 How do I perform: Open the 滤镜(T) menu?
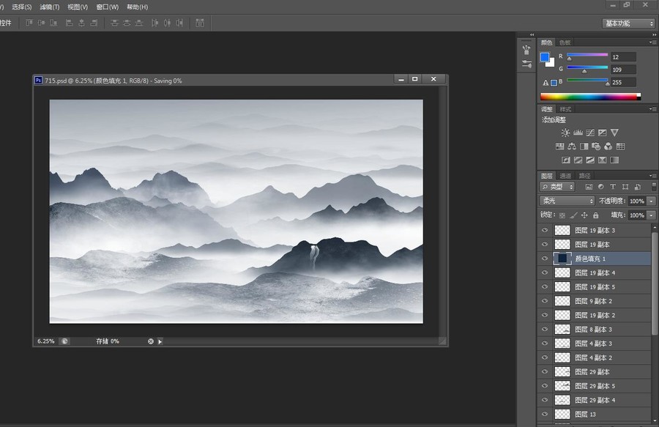point(50,7)
